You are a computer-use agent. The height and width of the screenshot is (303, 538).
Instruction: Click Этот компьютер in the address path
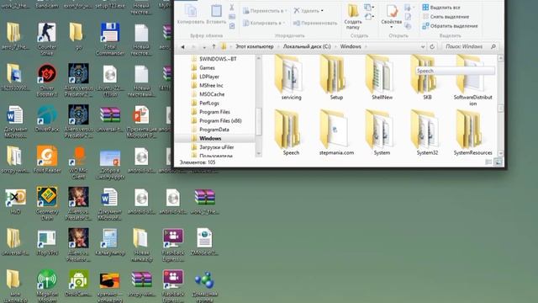254,46
